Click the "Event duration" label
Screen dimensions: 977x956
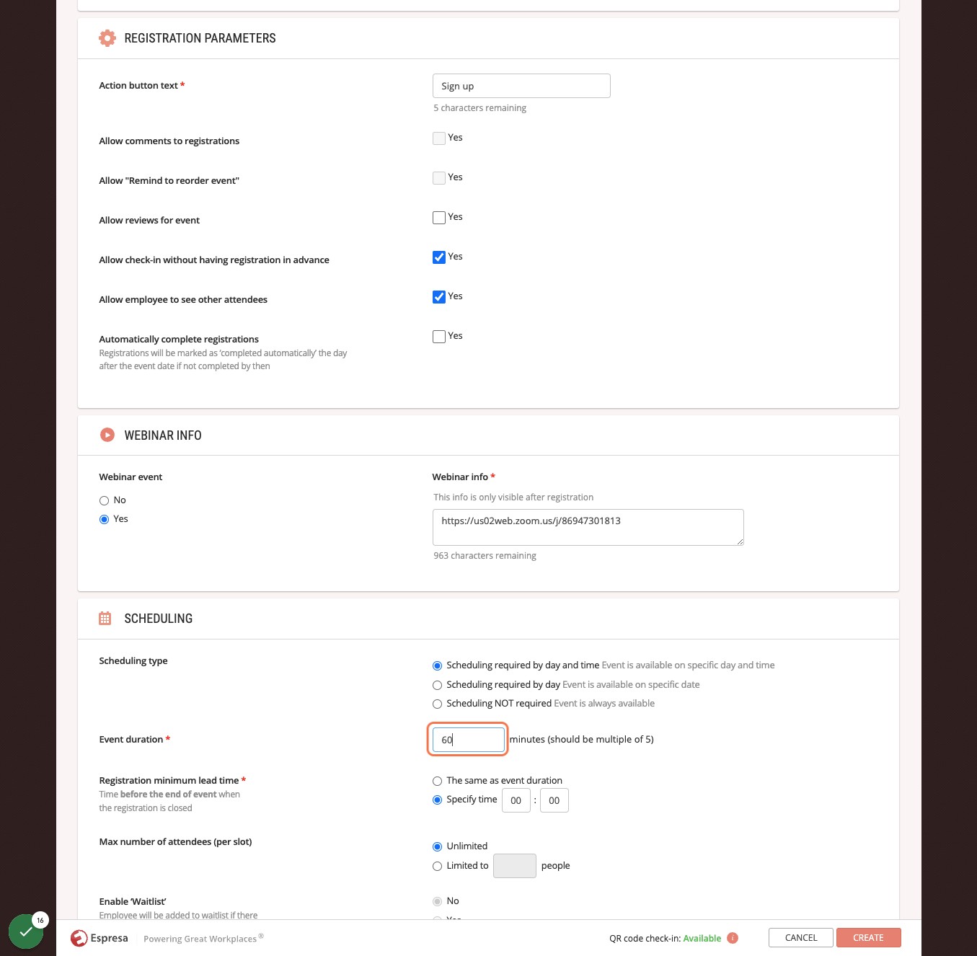(131, 740)
